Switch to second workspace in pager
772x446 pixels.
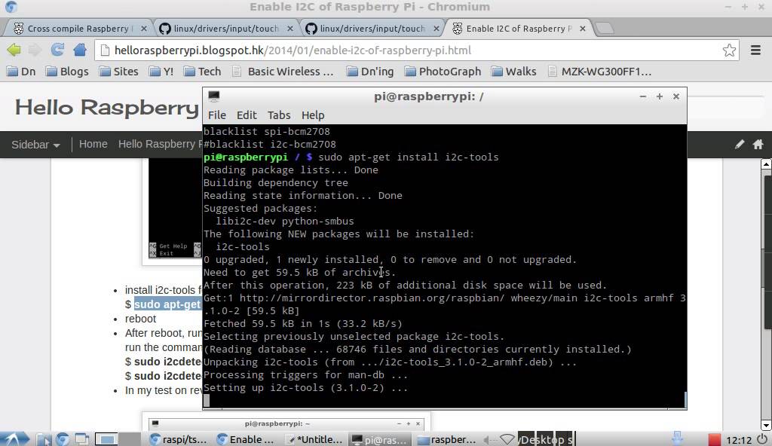[130, 439]
